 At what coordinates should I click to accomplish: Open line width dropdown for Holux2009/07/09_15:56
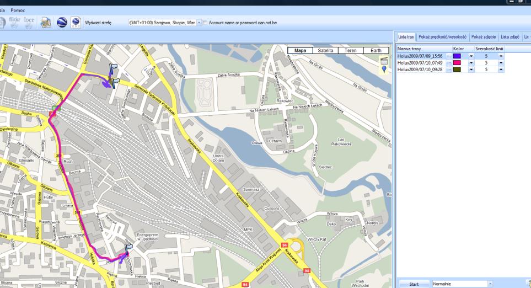pos(501,56)
